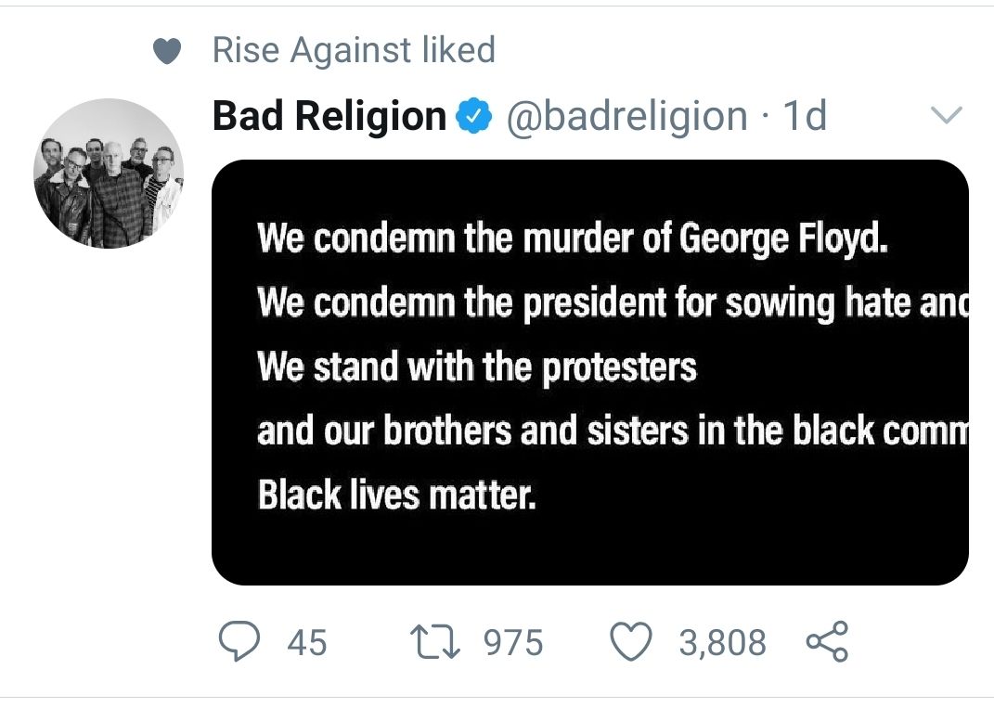The width and height of the screenshot is (994, 708).
Task: Click the 3,808 likes count
Action: click(722, 642)
